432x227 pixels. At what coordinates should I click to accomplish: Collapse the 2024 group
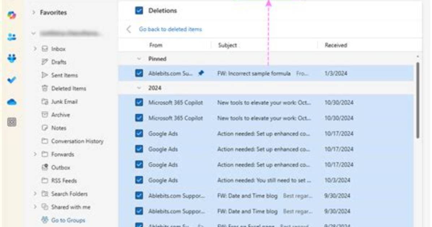[139, 88]
